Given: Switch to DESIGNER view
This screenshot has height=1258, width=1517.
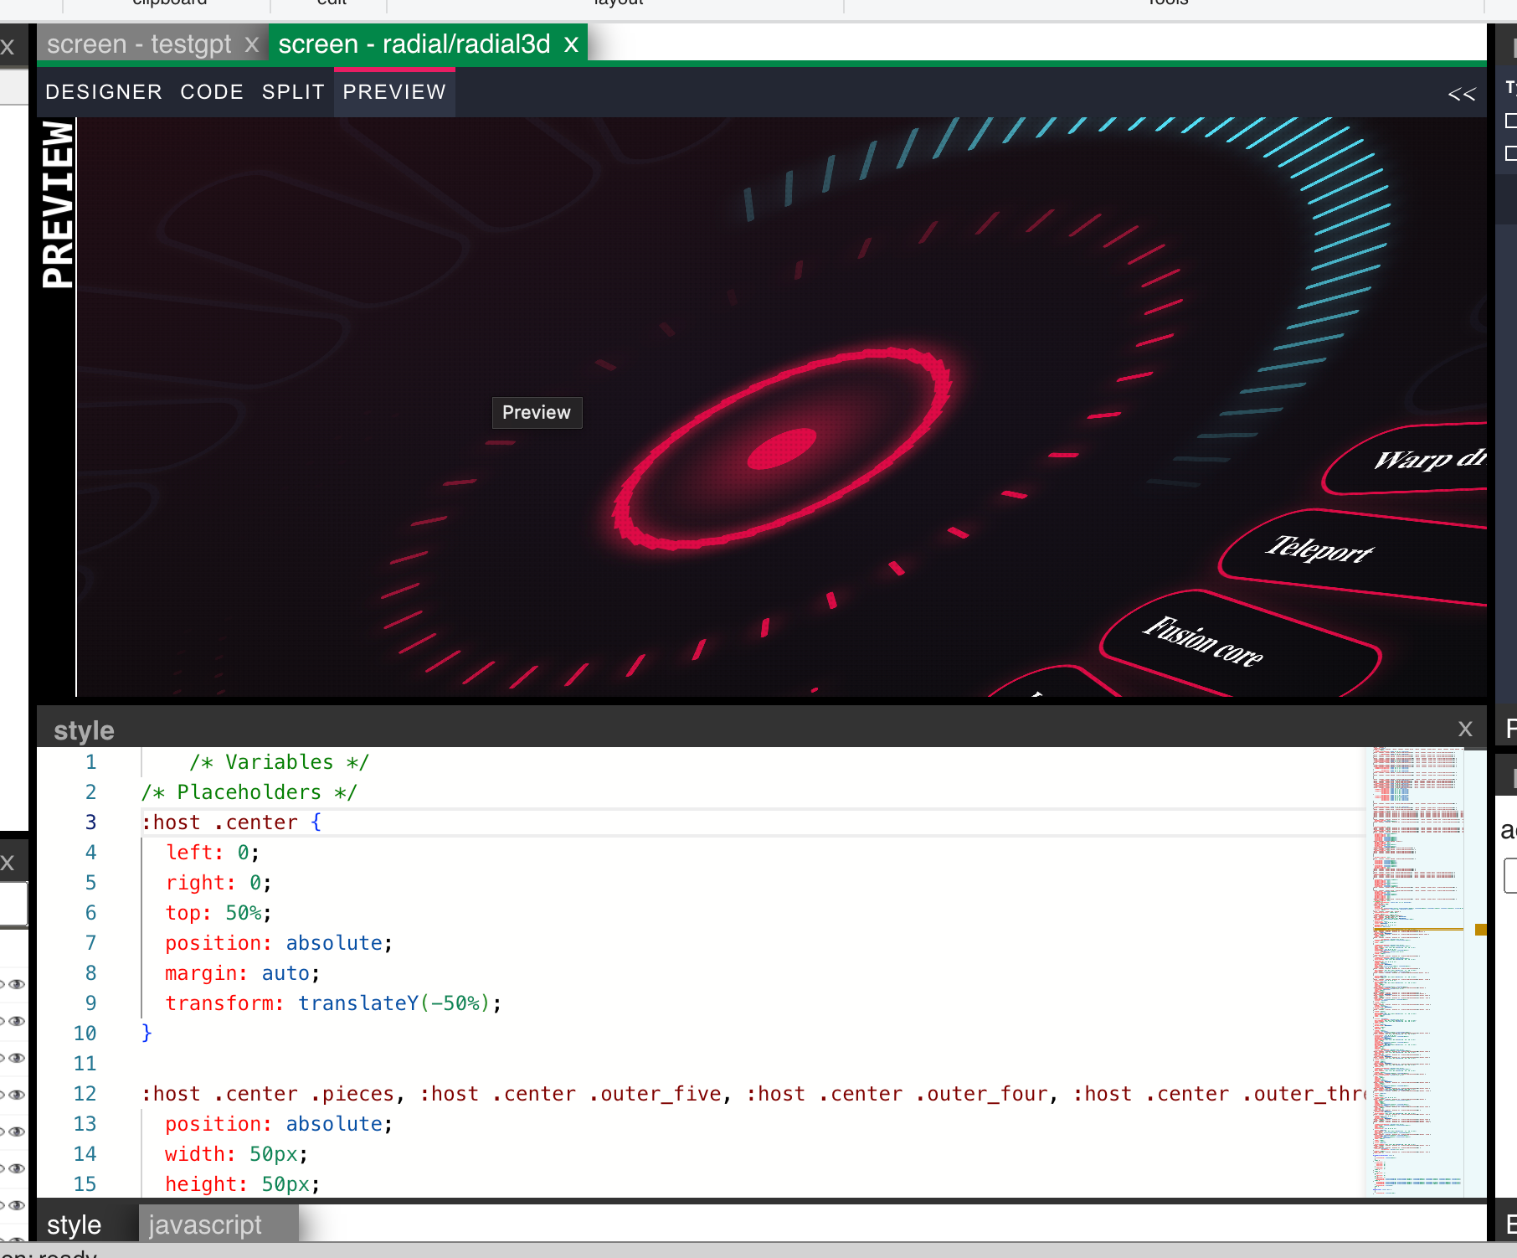Looking at the screenshot, I should 104,92.
